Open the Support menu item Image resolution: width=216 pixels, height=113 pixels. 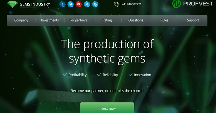pyautogui.click(x=193, y=20)
